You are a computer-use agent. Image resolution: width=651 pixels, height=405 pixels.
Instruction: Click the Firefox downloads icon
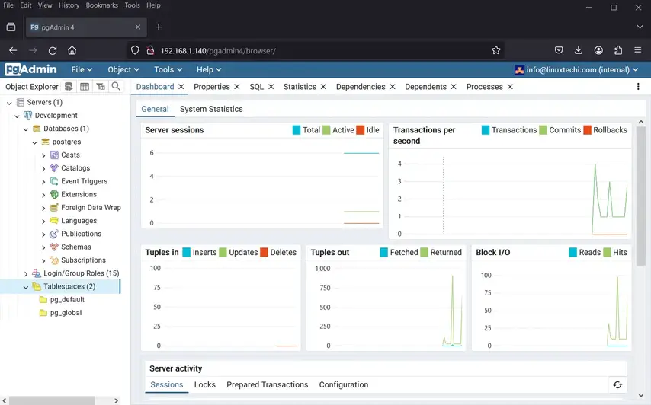coord(579,50)
